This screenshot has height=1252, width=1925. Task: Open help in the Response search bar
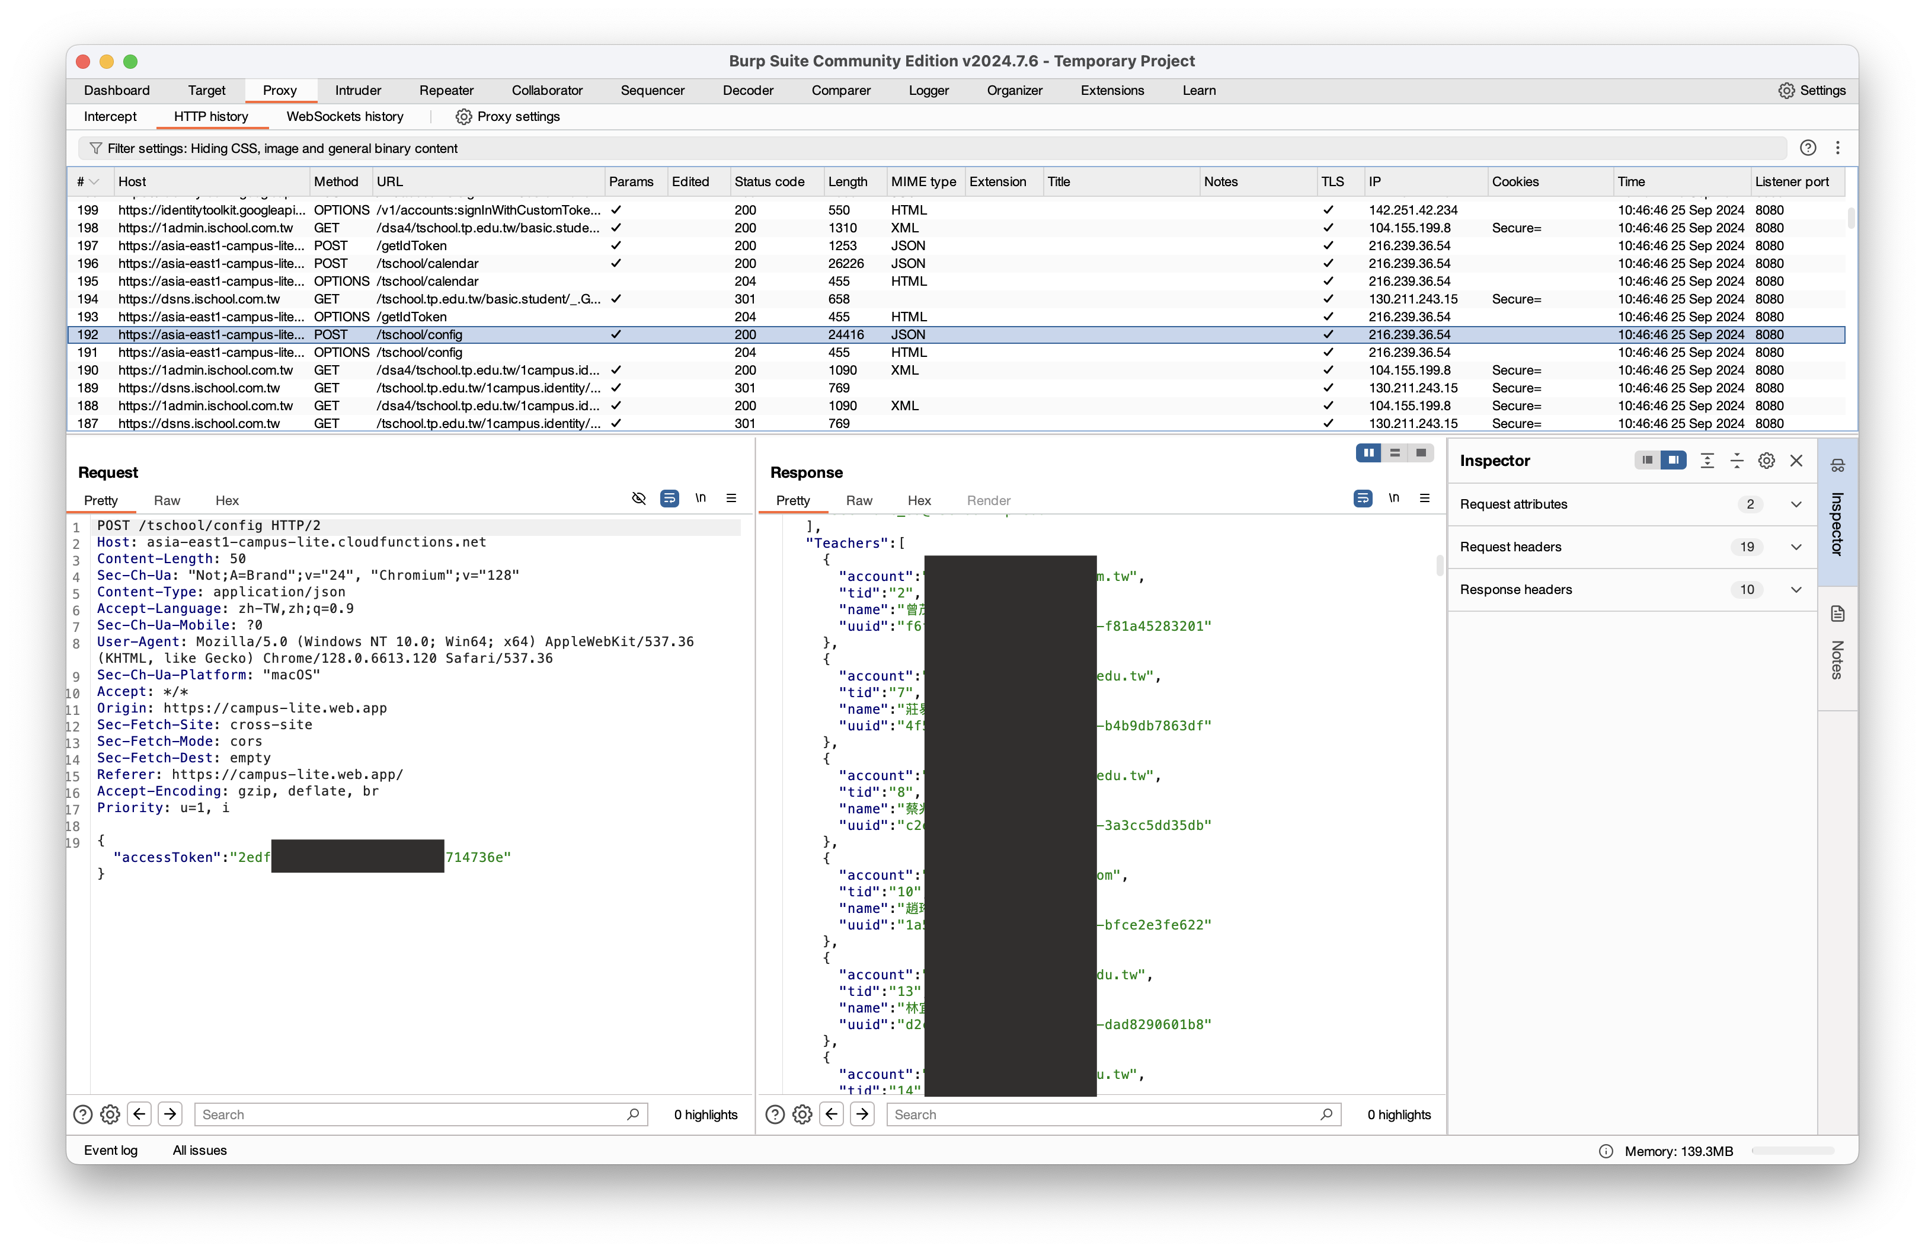pos(775,1114)
